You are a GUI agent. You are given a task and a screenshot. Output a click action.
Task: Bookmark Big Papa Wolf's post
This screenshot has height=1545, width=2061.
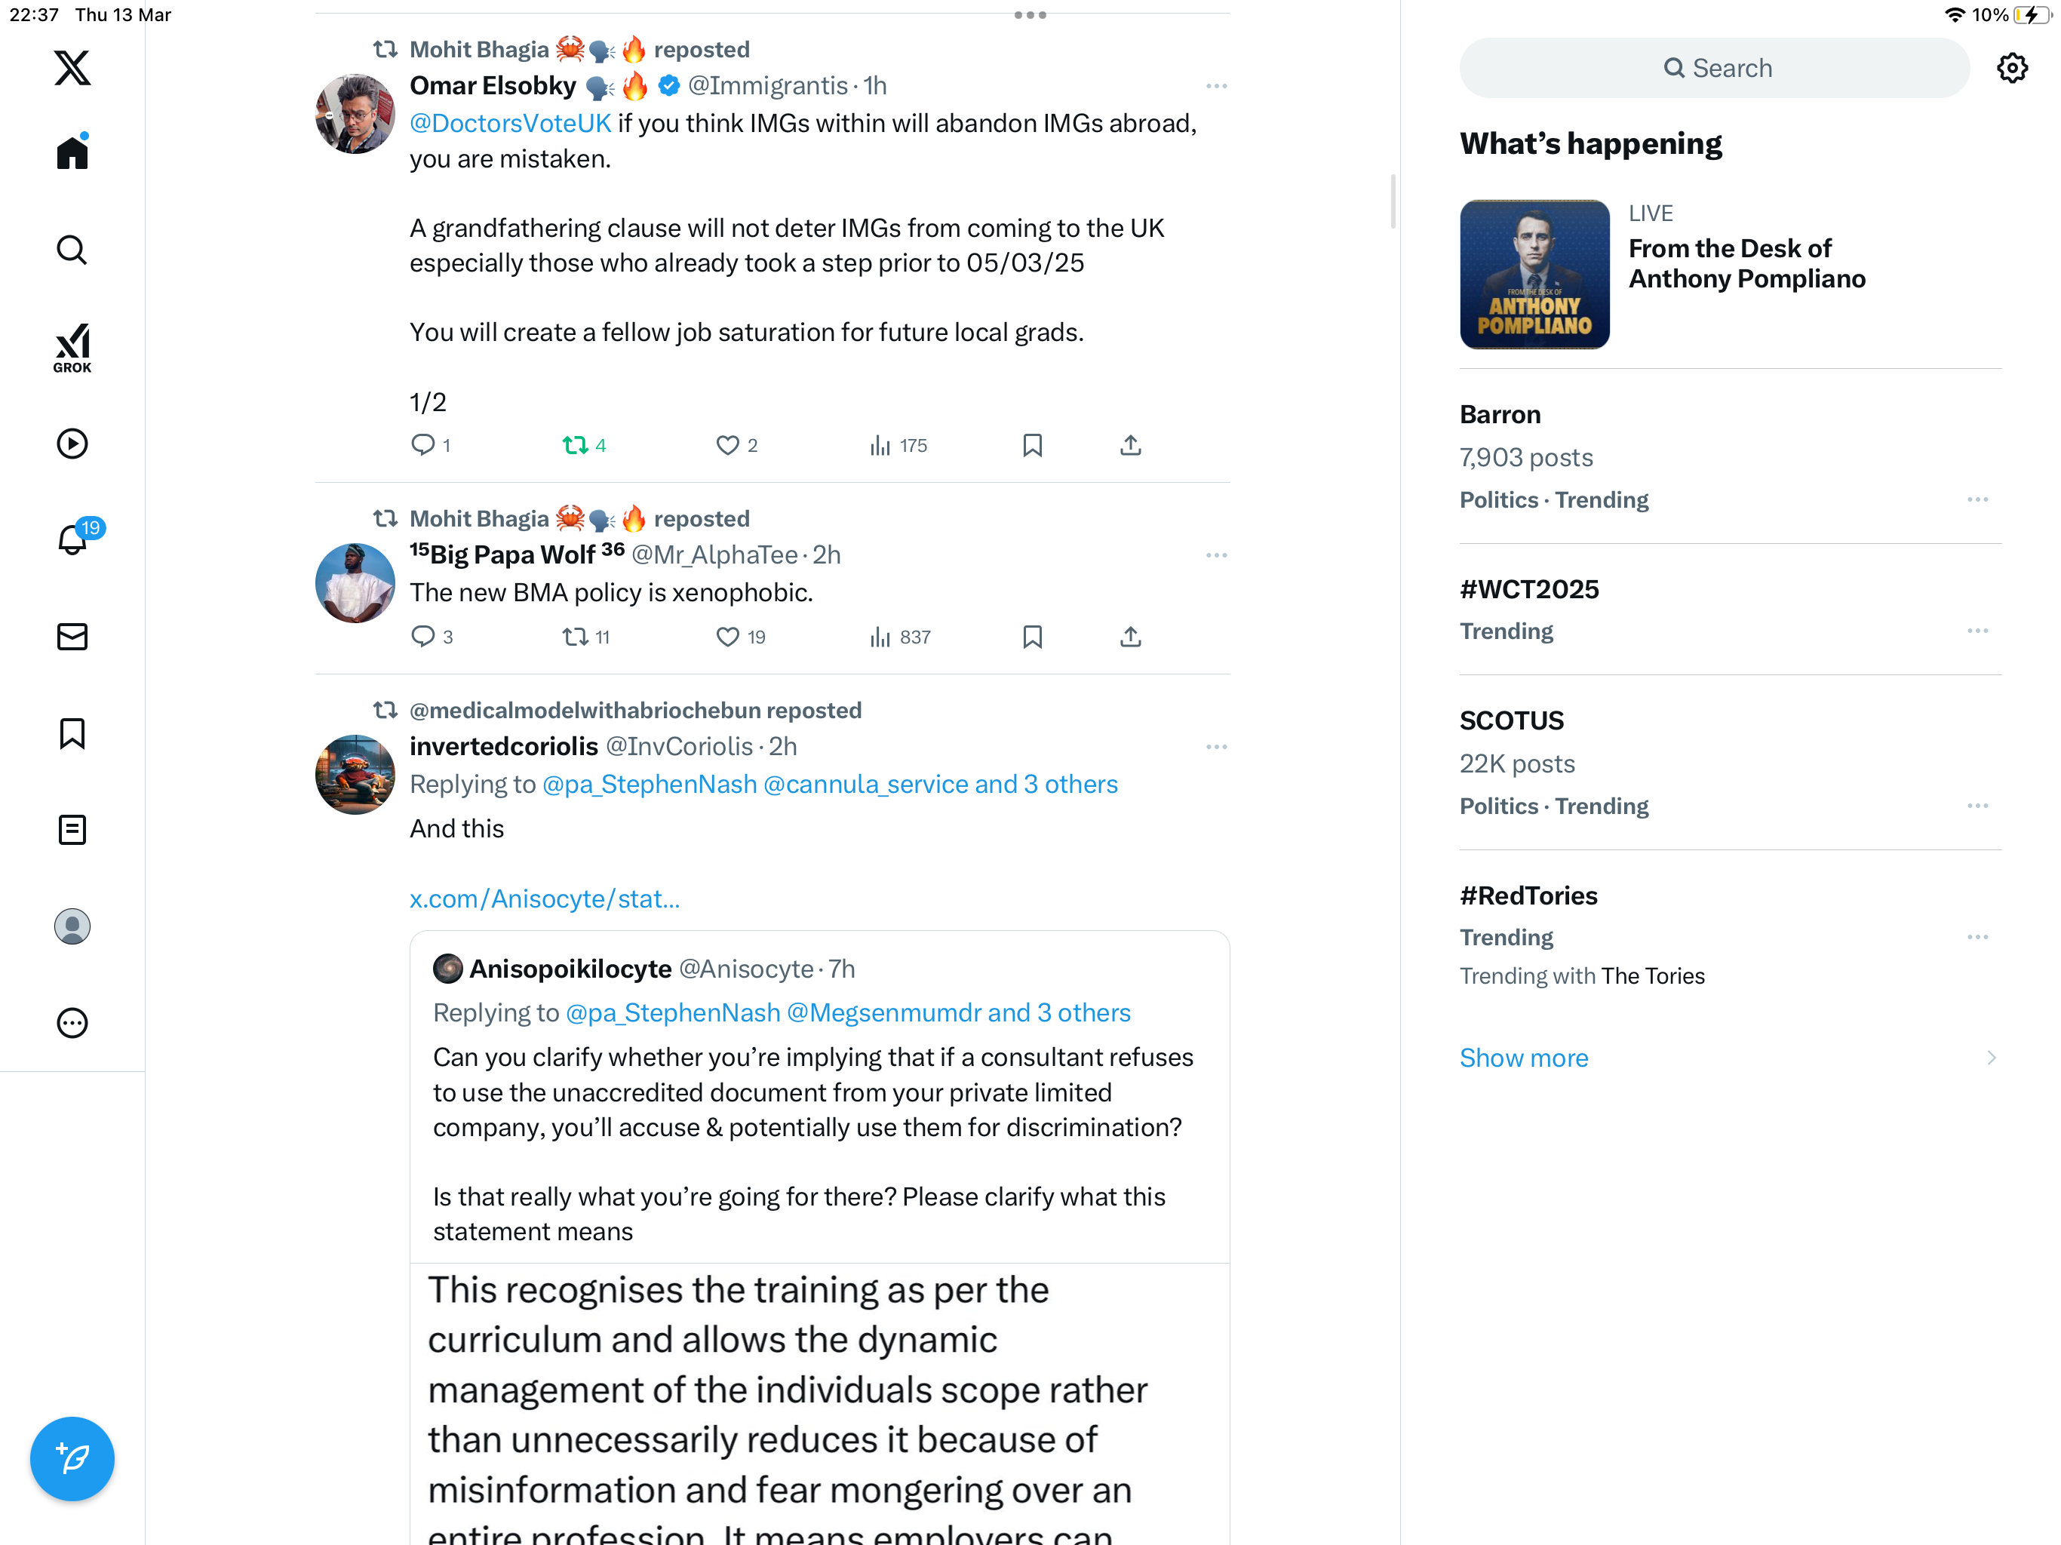tap(1032, 637)
